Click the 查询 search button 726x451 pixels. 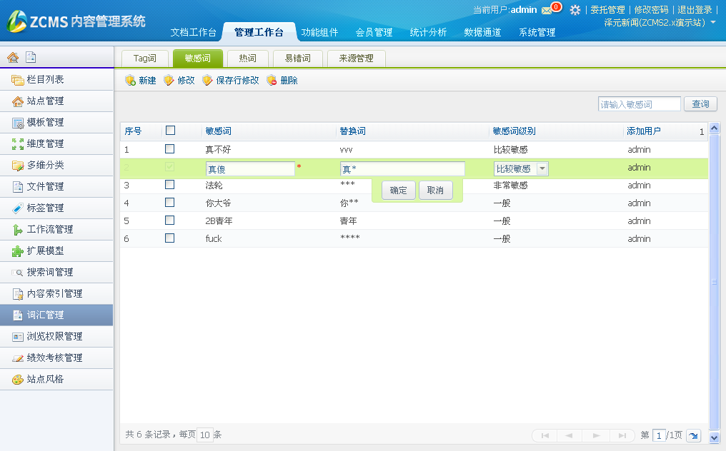700,104
